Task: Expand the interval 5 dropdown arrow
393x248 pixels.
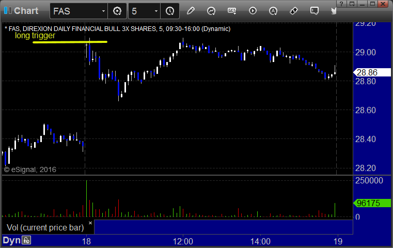Action: click(x=156, y=11)
